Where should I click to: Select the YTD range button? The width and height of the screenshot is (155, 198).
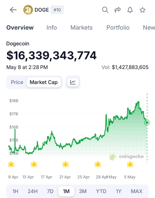point(101,191)
